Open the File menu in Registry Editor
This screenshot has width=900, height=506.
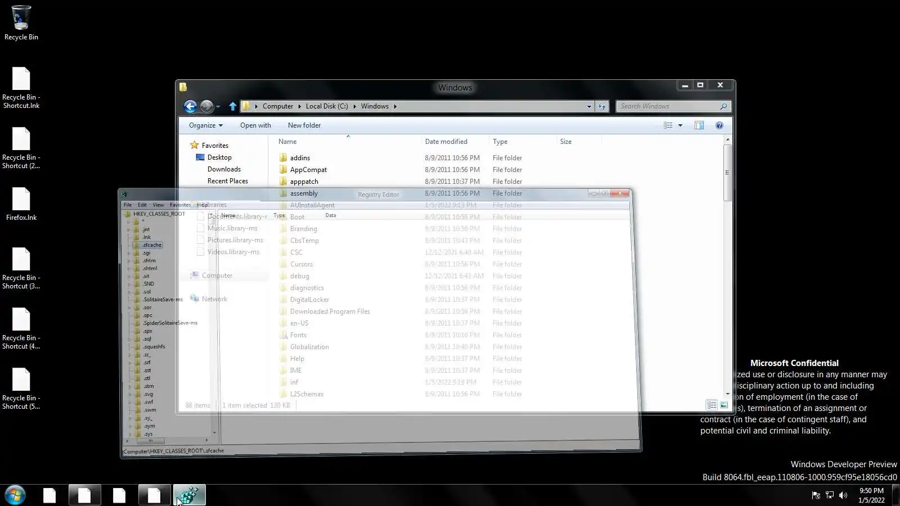click(x=128, y=205)
